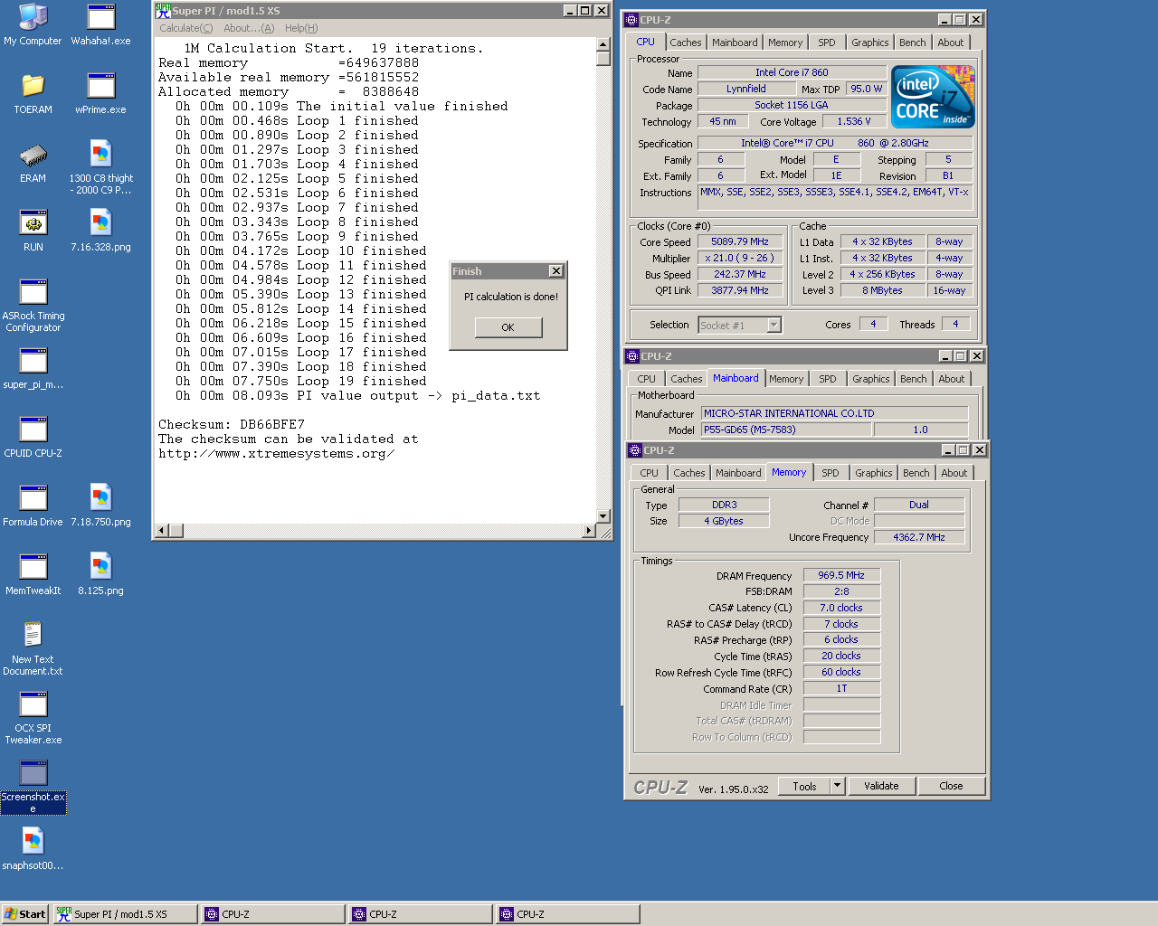Click the Bus Speed value 242.37 MHz
This screenshot has width=1158, height=926.
tap(739, 274)
